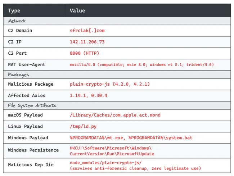The image size is (234, 176).
Task: Click the Value column header
Action: coord(77,10)
